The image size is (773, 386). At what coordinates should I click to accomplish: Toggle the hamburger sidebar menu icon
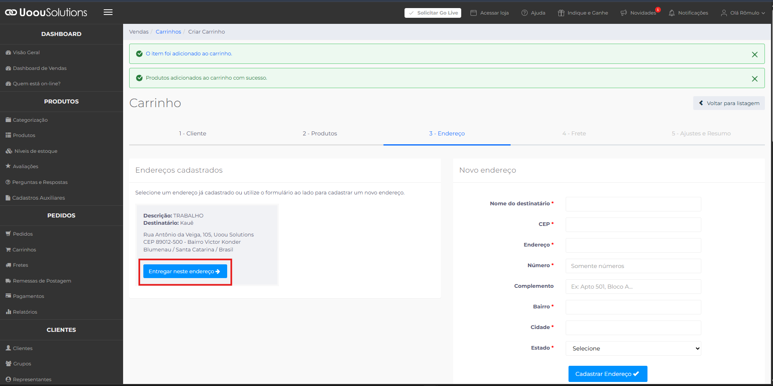[x=108, y=12]
